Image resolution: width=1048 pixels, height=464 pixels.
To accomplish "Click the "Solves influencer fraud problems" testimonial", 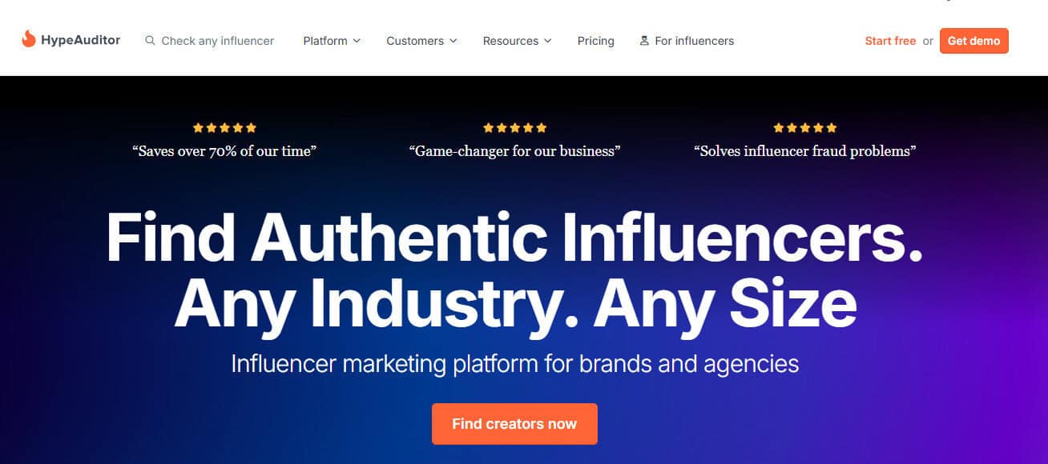I will point(805,150).
